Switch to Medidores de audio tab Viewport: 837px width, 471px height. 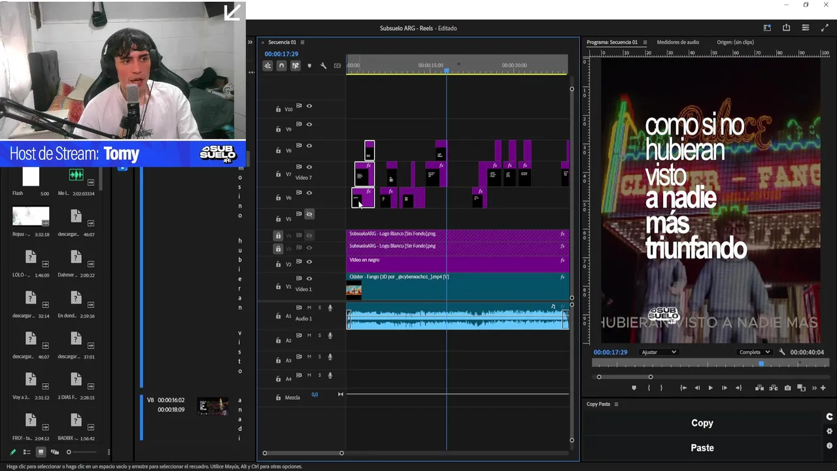677,42
